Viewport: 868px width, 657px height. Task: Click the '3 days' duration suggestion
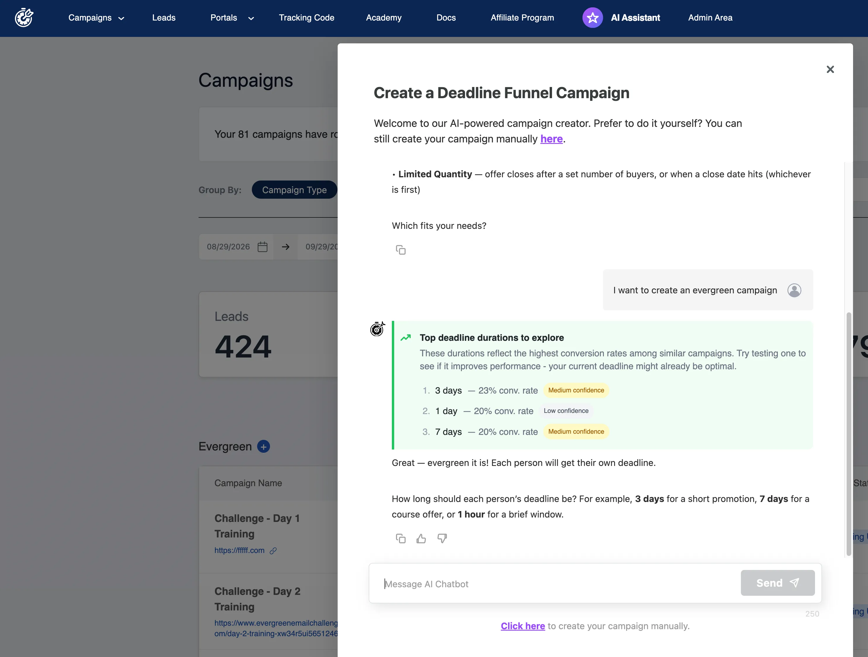click(x=448, y=391)
